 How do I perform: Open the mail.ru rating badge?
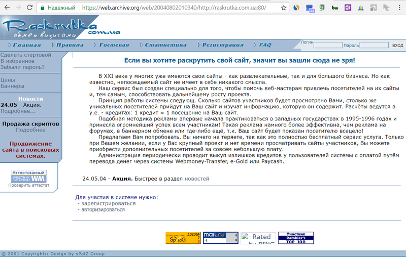[221, 238]
